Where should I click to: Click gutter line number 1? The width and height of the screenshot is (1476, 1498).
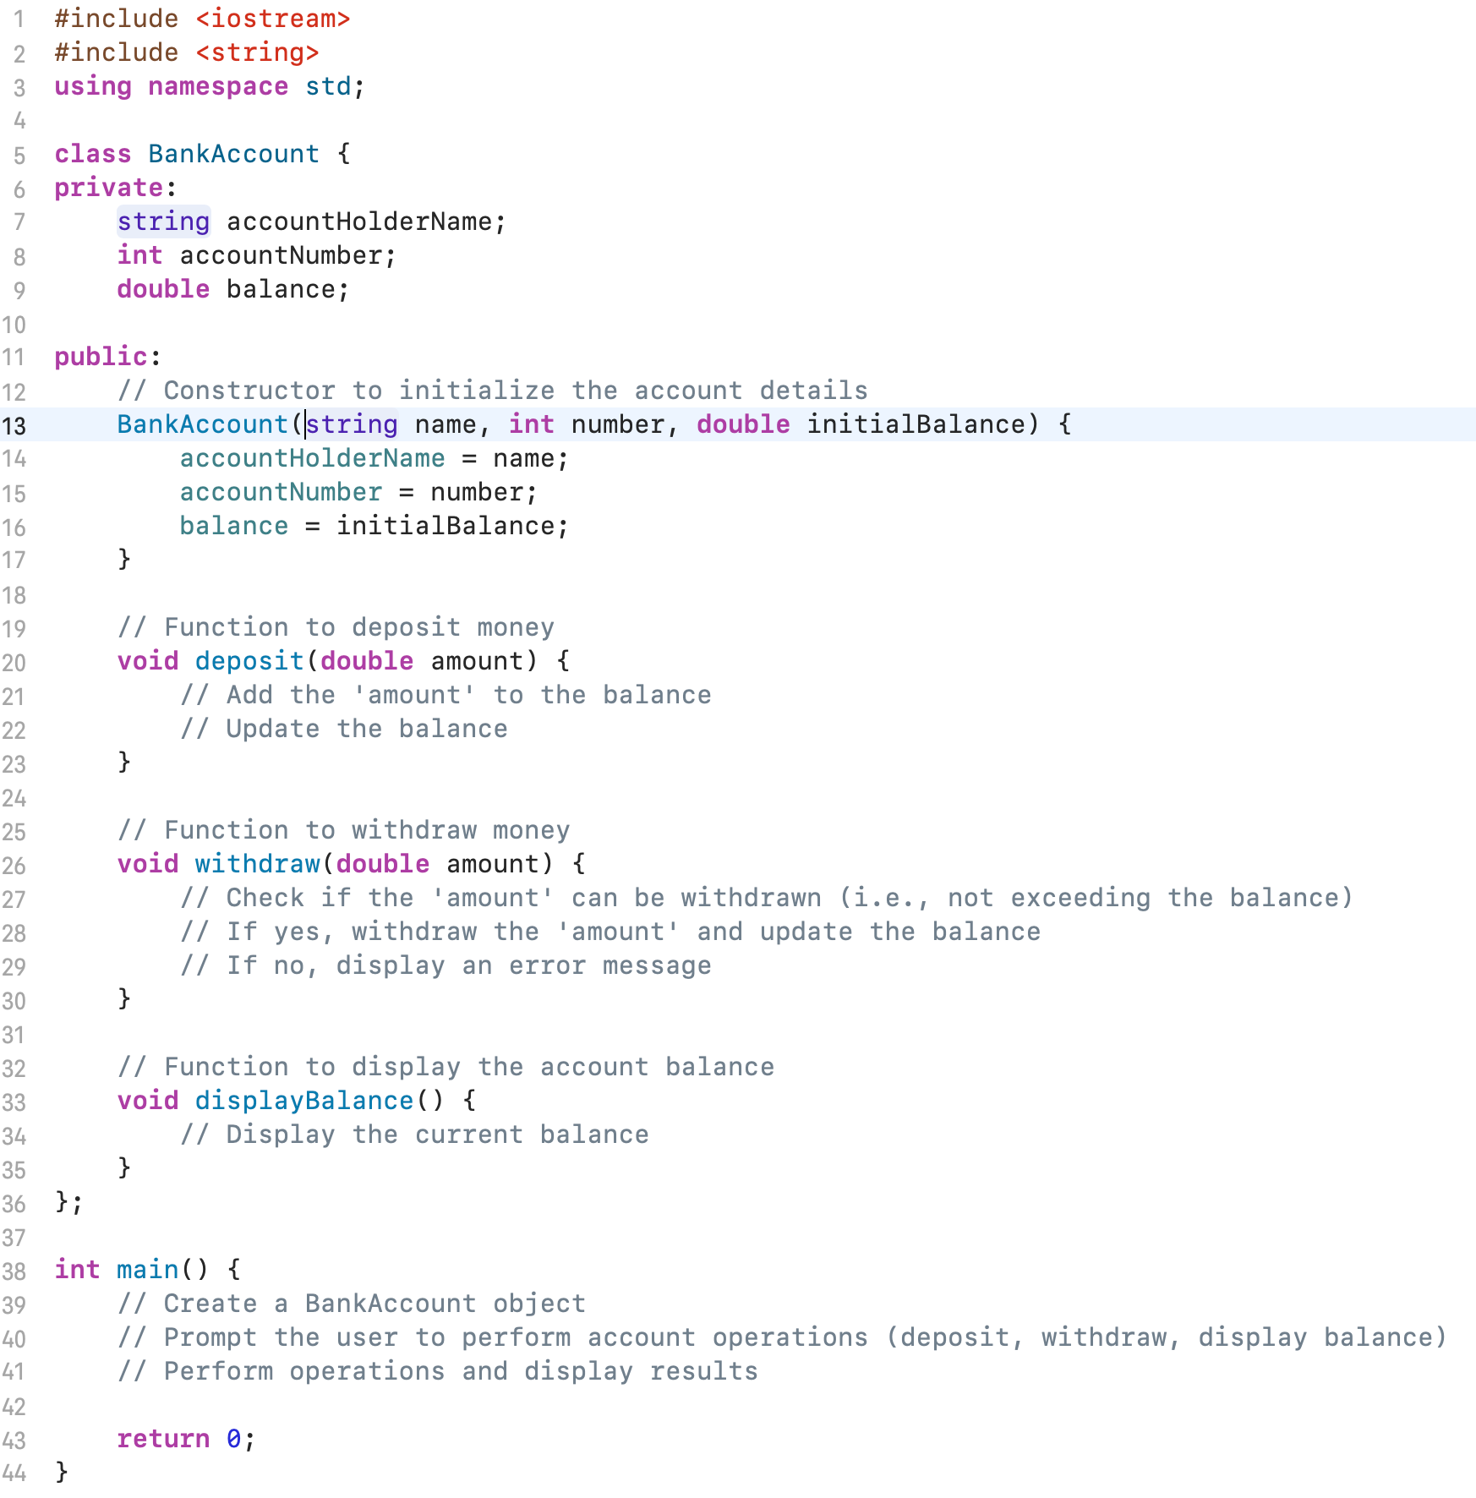tap(19, 19)
